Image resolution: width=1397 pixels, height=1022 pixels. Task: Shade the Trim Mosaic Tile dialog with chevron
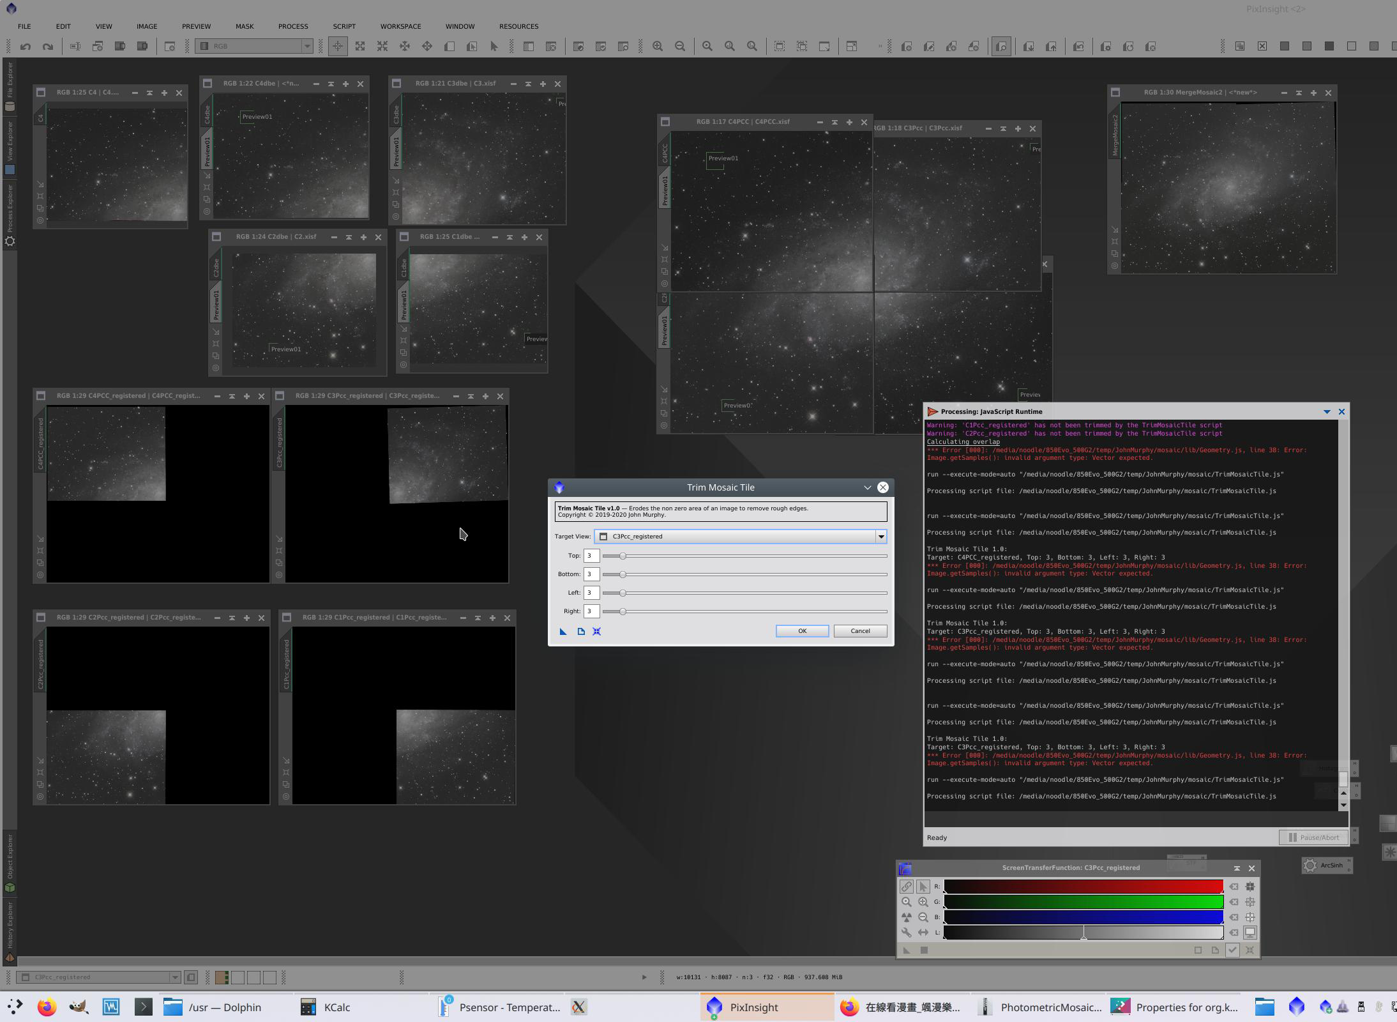pyautogui.click(x=867, y=487)
